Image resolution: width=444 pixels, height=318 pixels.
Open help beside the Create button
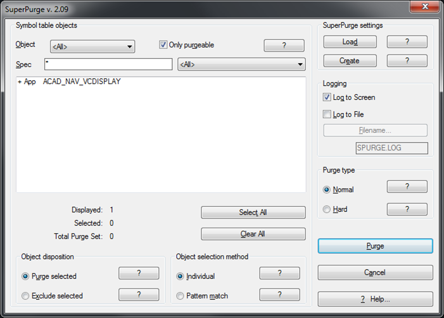tap(407, 61)
